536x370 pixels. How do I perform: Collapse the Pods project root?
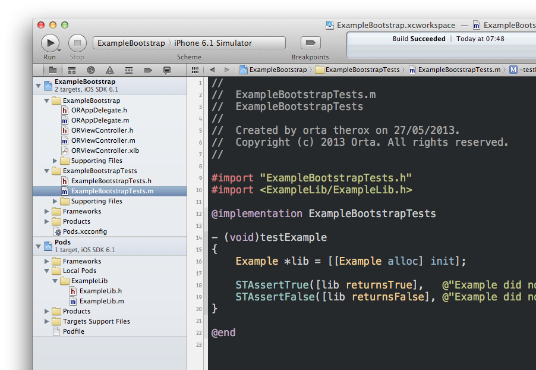click(38, 246)
